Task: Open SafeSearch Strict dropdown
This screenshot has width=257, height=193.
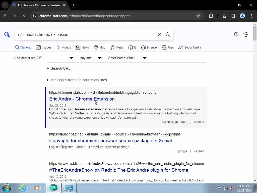Action: pyautogui.click(x=127, y=58)
